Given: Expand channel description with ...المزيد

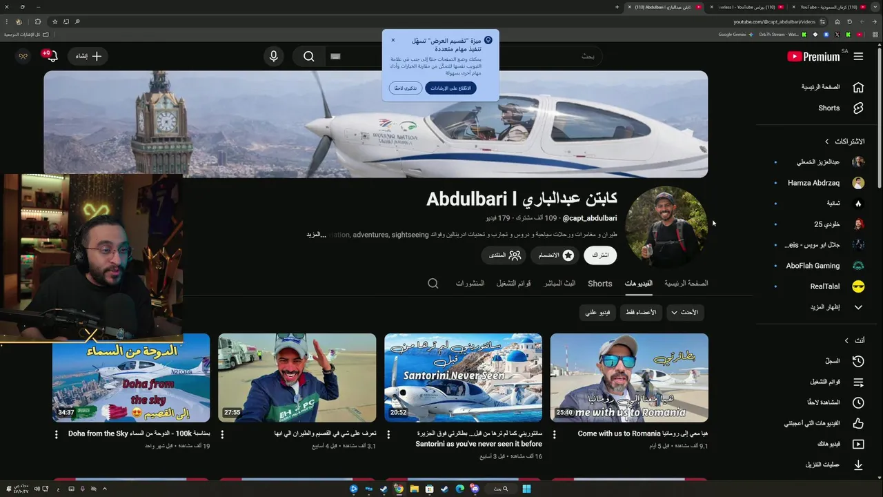Looking at the screenshot, I should (x=316, y=235).
